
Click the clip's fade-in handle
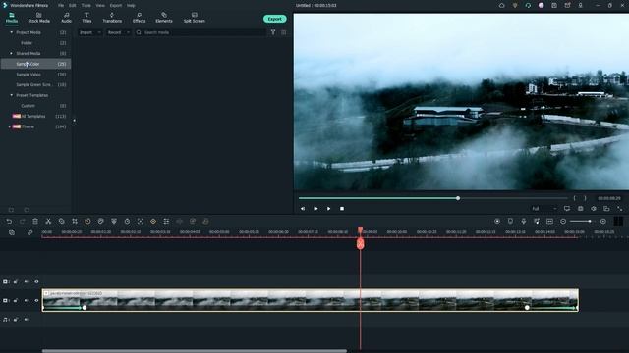point(85,307)
